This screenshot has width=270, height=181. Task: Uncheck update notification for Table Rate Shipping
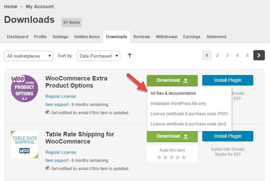[47, 168]
